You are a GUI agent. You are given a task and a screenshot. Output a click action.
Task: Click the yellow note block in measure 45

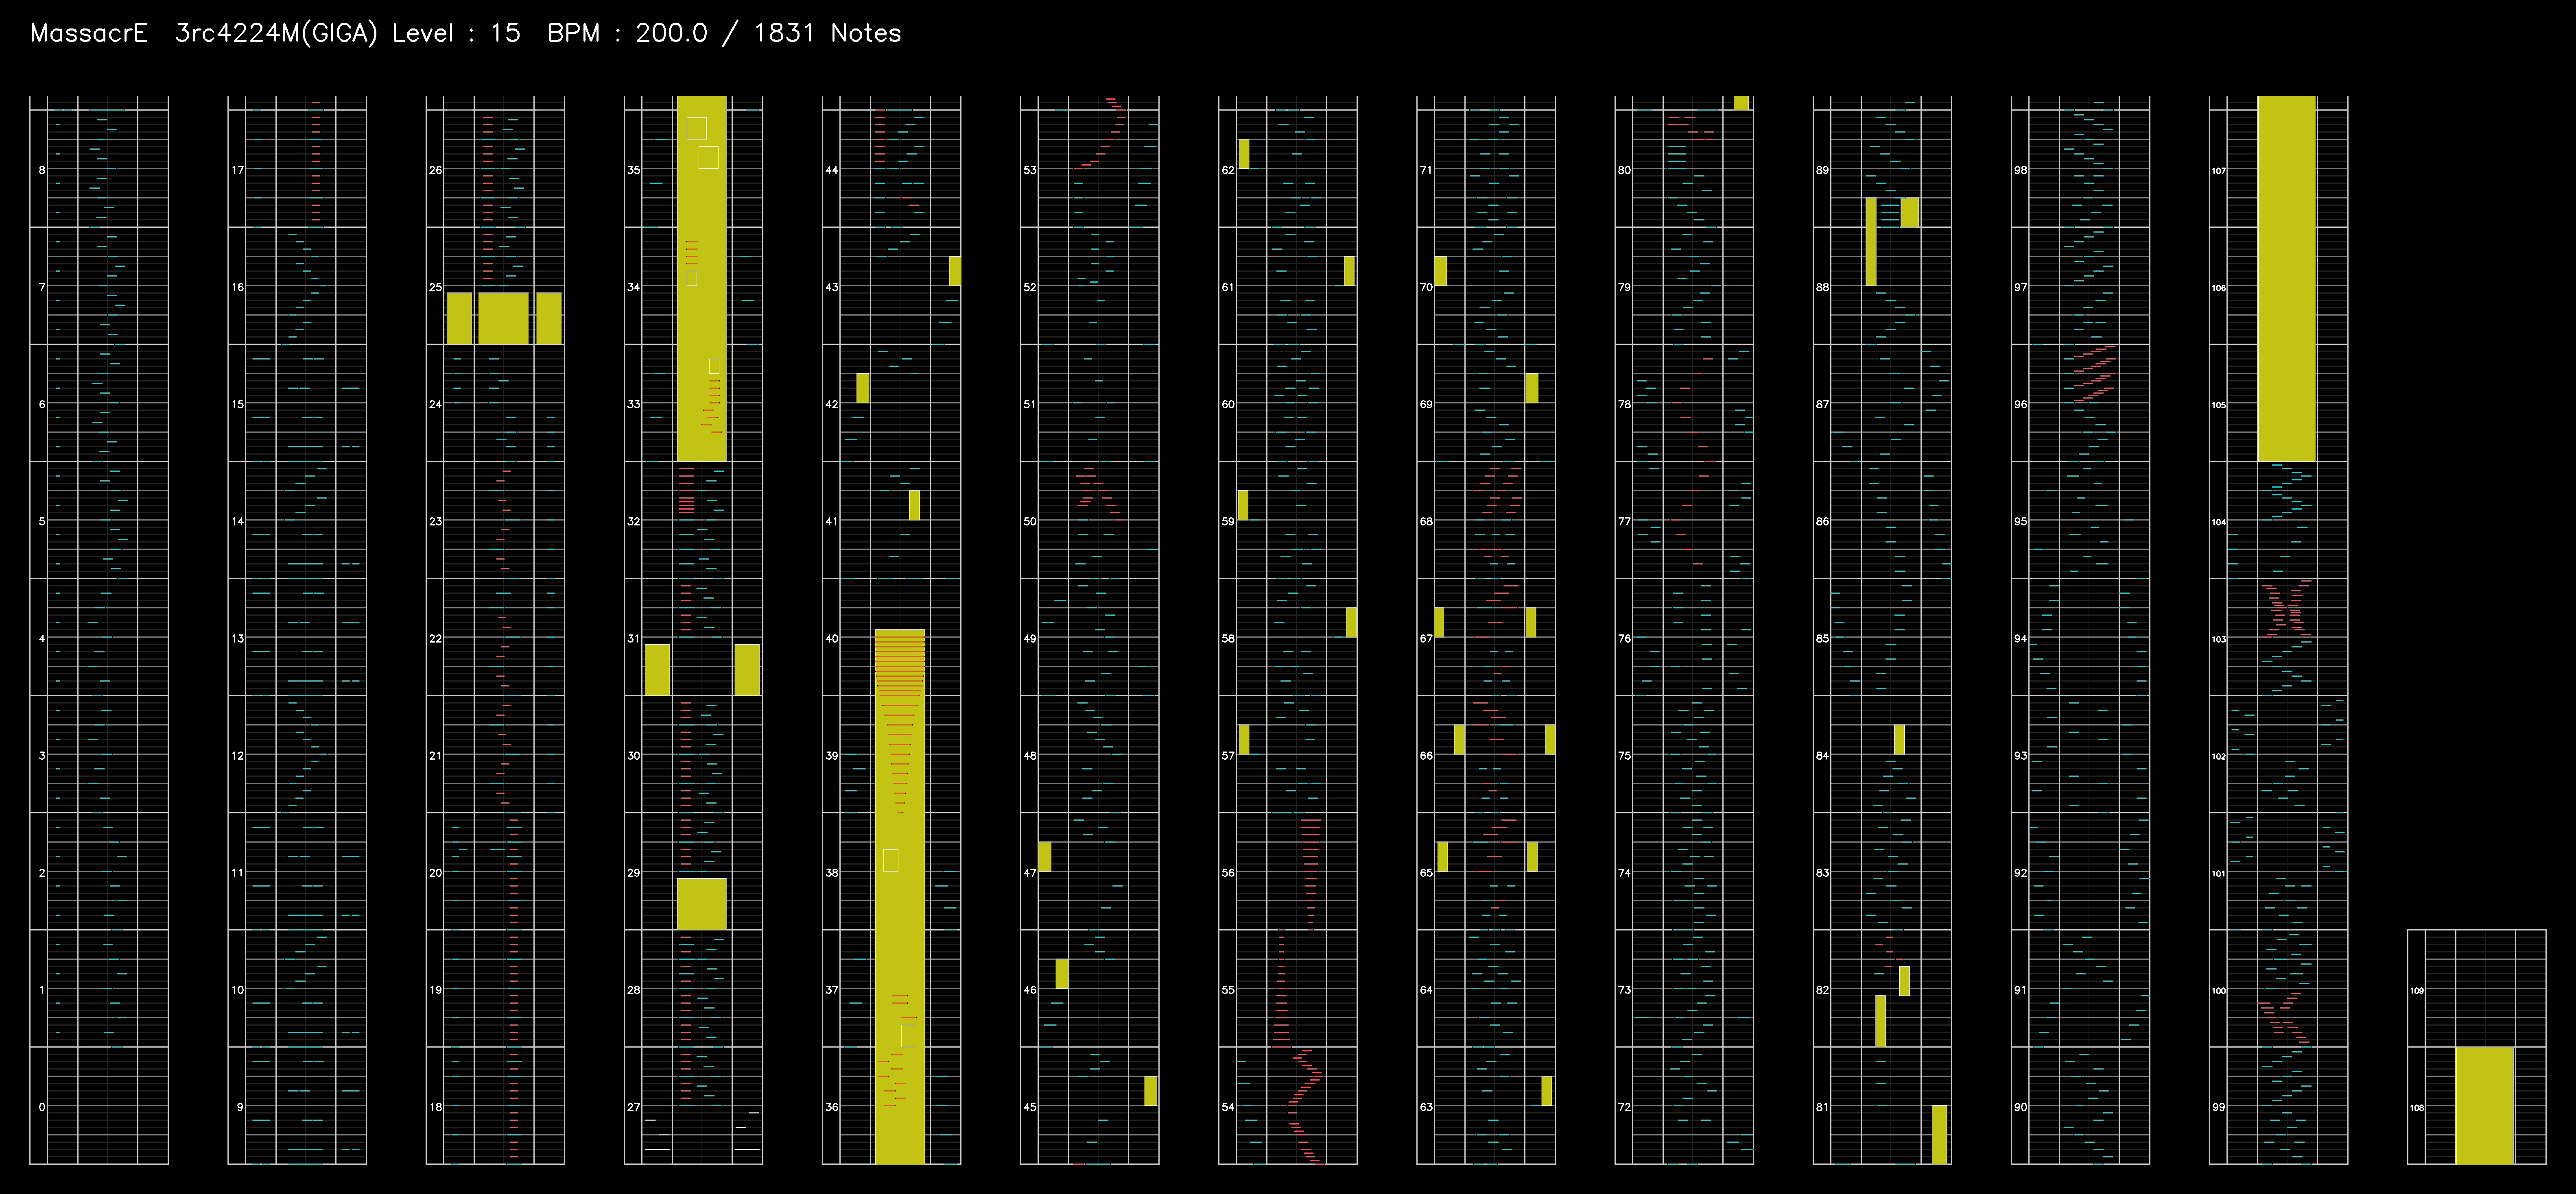(x=1151, y=1091)
